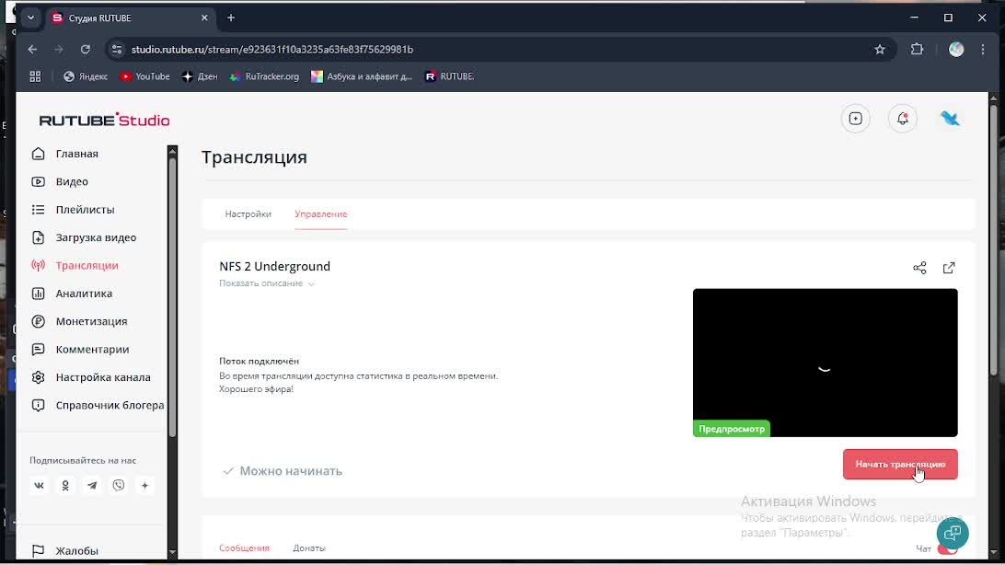Open stream in new window icon
The height and width of the screenshot is (565, 1005).
(949, 268)
